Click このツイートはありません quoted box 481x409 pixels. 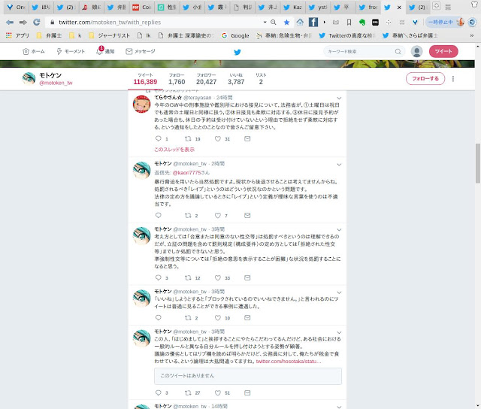pyautogui.click(x=248, y=376)
